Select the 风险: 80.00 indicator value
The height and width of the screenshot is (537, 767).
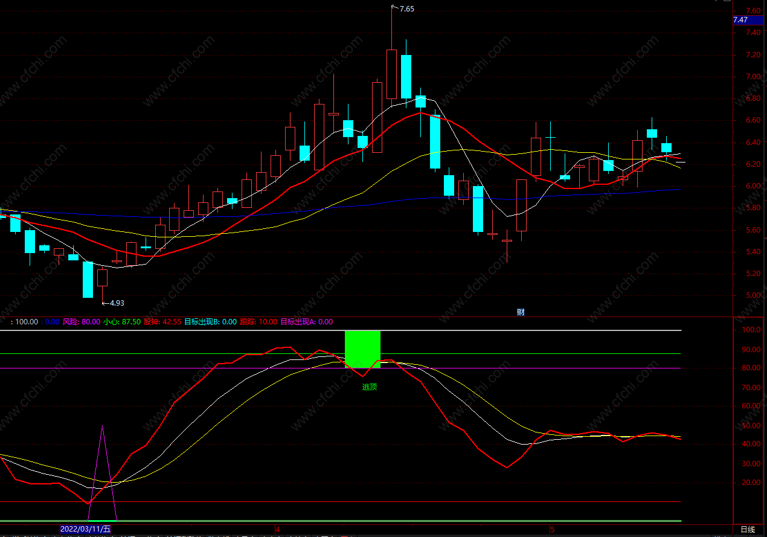tap(82, 322)
